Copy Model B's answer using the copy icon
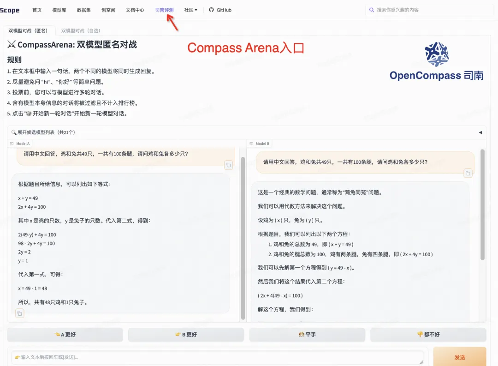The height and width of the screenshot is (366, 498). (x=259, y=318)
